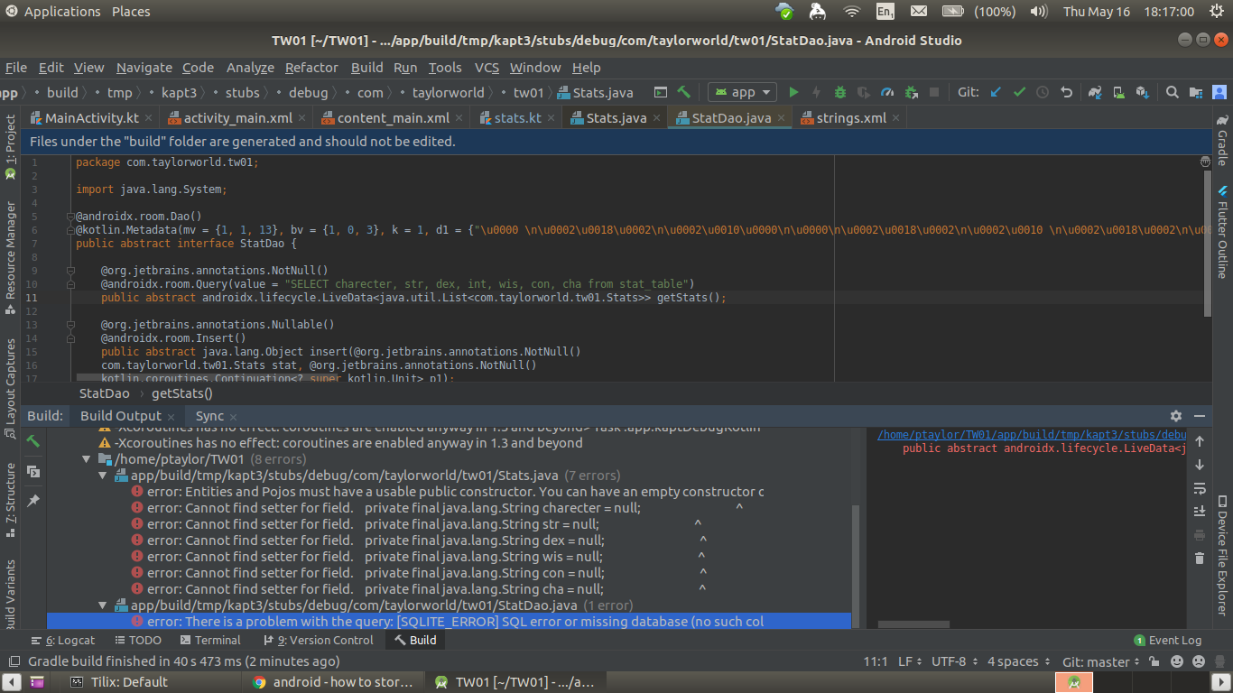The image size is (1233, 693).
Task: Collapse the Stats.java errors node
Action: click(x=103, y=476)
